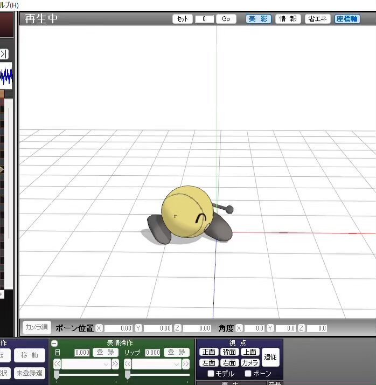Viewport: 376px width, 385px height.
Task: Open the ヘルプ(H) menu
Action: click(9, 5)
